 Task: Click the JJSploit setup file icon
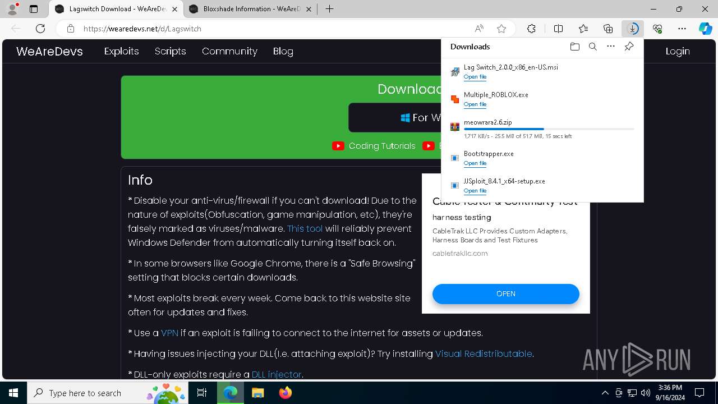(455, 186)
